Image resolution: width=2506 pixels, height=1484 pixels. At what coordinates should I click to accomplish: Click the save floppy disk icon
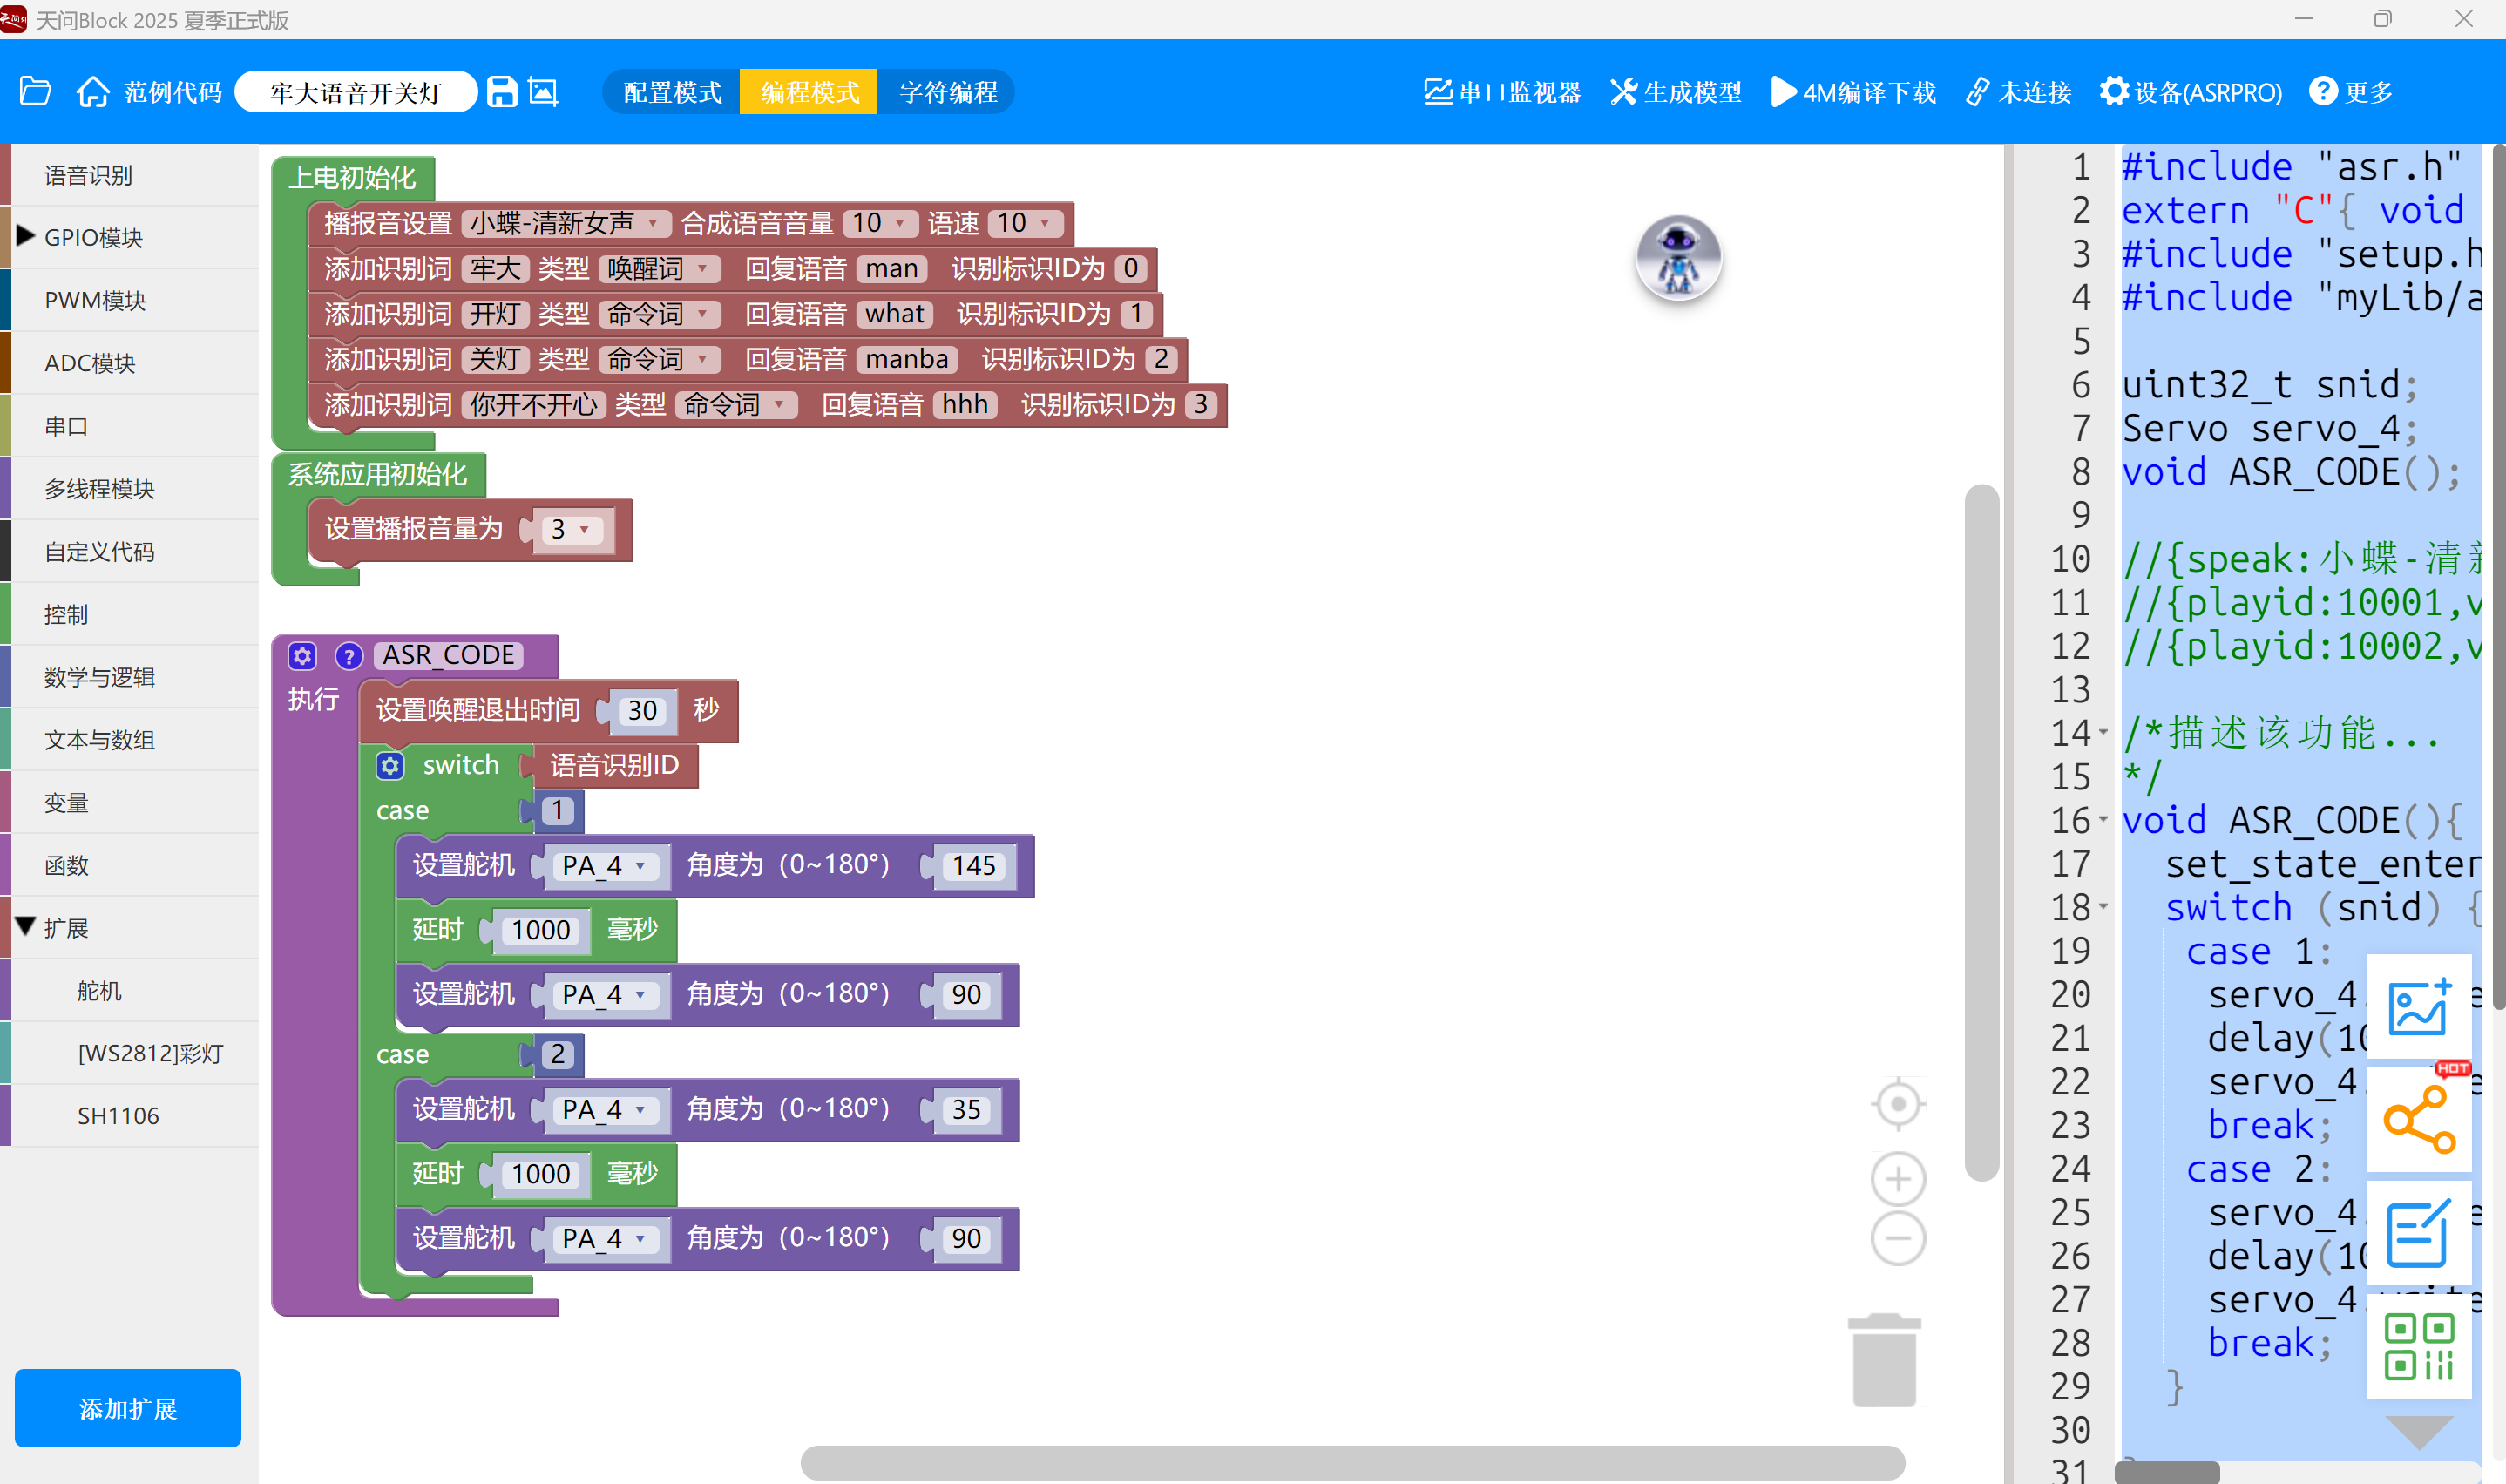pyautogui.click(x=502, y=92)
